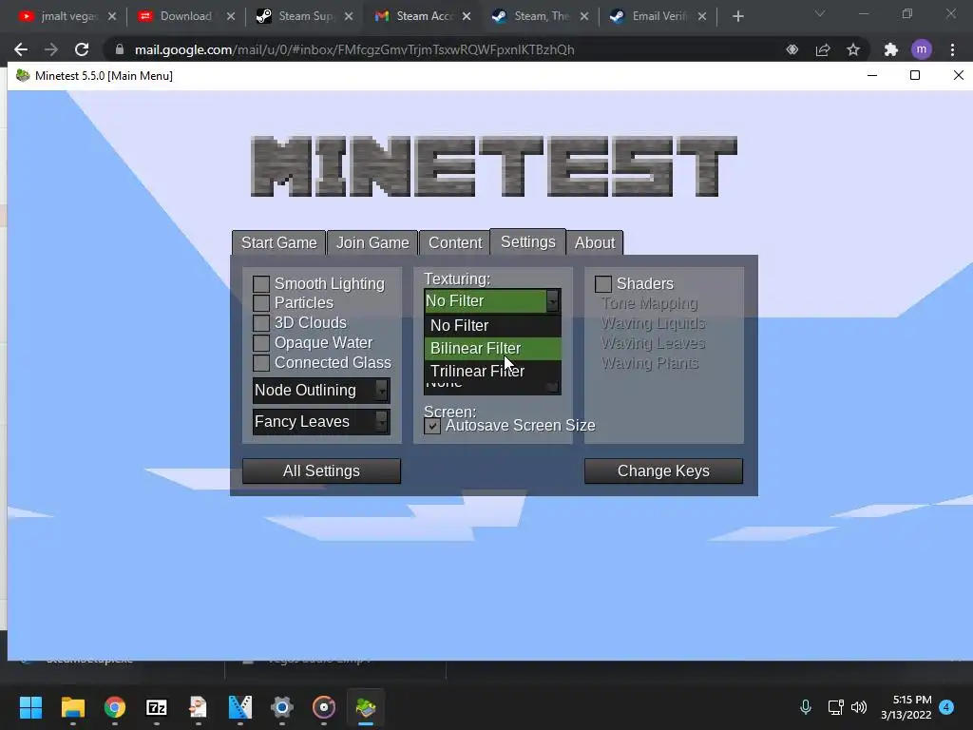Open the Windows Start menu
This screenshot has width=973, height=730.
coord(30,707)
